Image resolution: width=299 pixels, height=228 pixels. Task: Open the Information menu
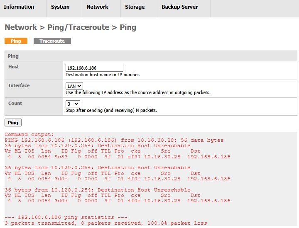pos(19,7)
